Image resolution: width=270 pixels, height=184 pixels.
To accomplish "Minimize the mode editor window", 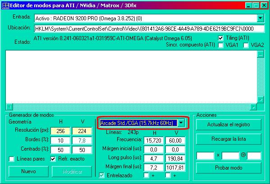I will coord(248,5).
